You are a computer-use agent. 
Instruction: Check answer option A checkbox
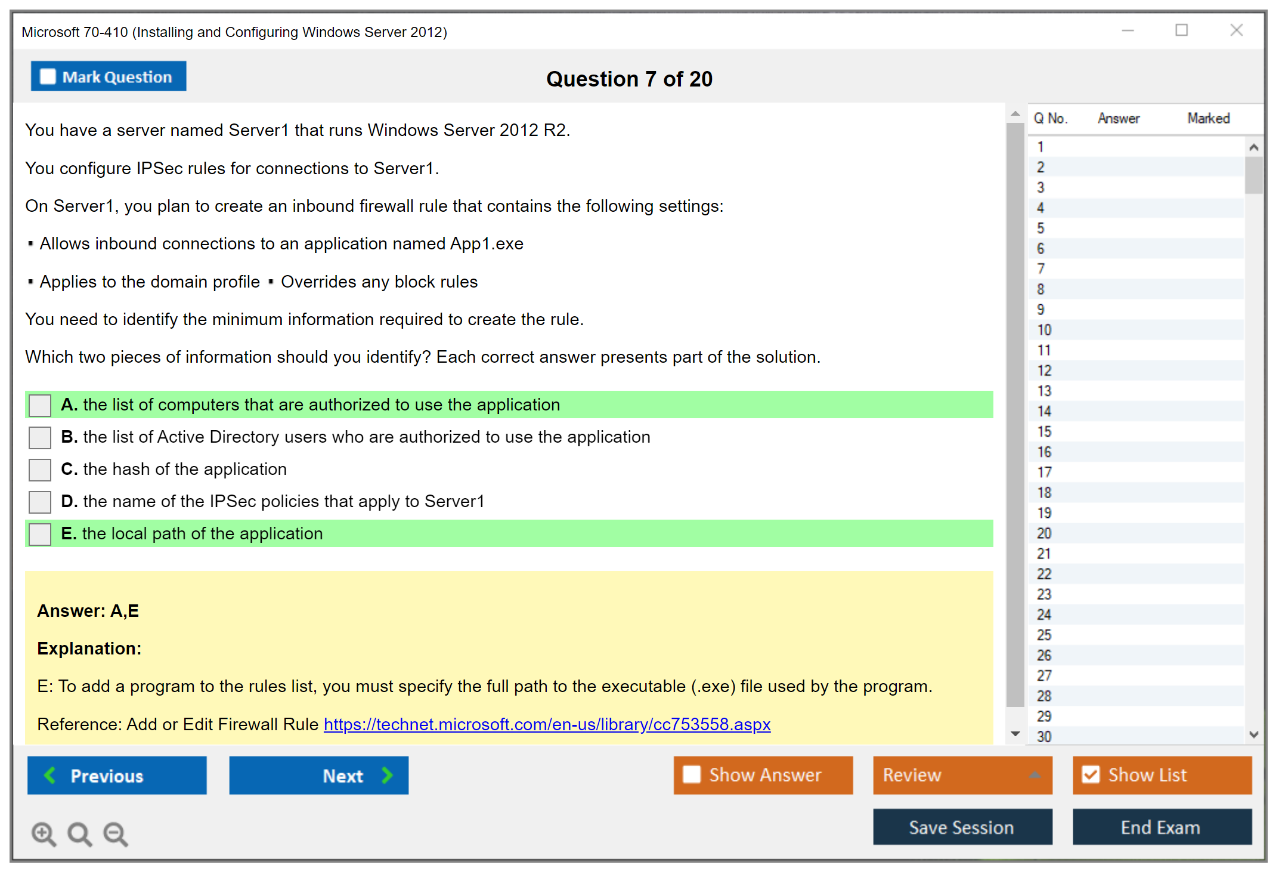[x=40, y=405]
